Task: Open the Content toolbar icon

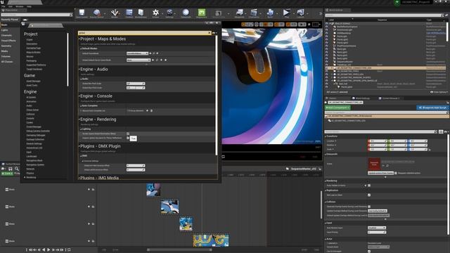Action: tap(129, 13)
